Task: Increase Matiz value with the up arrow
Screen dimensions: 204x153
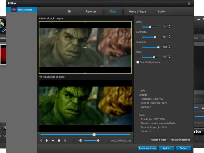Action: (x=170, y=56)
